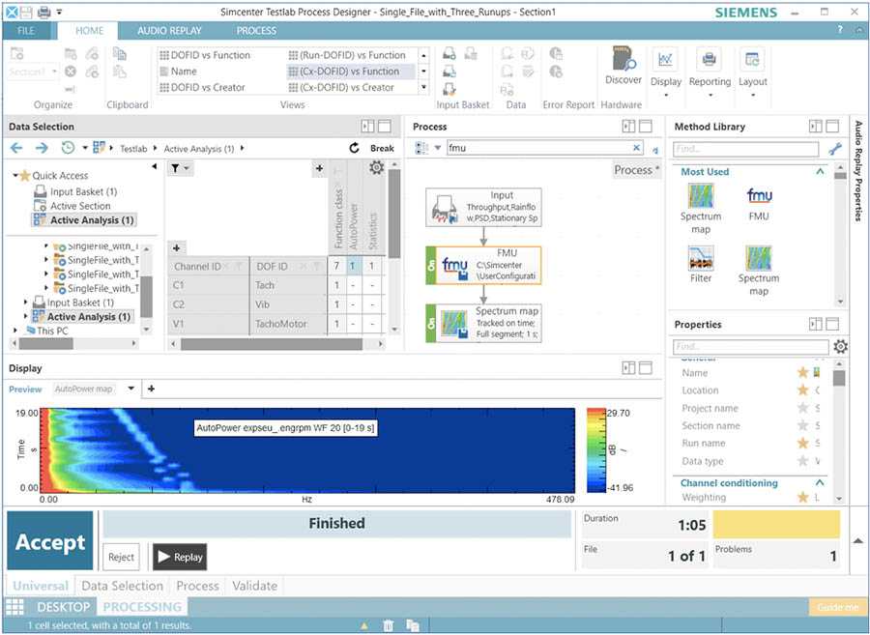
Task: Open Method Library wrench settings
Action: [834, 149]
